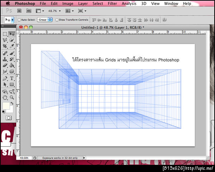Click the Distribute top edges icon
Image resolution: width=215 pixels, height=172 pixels.
click(129, 20)
